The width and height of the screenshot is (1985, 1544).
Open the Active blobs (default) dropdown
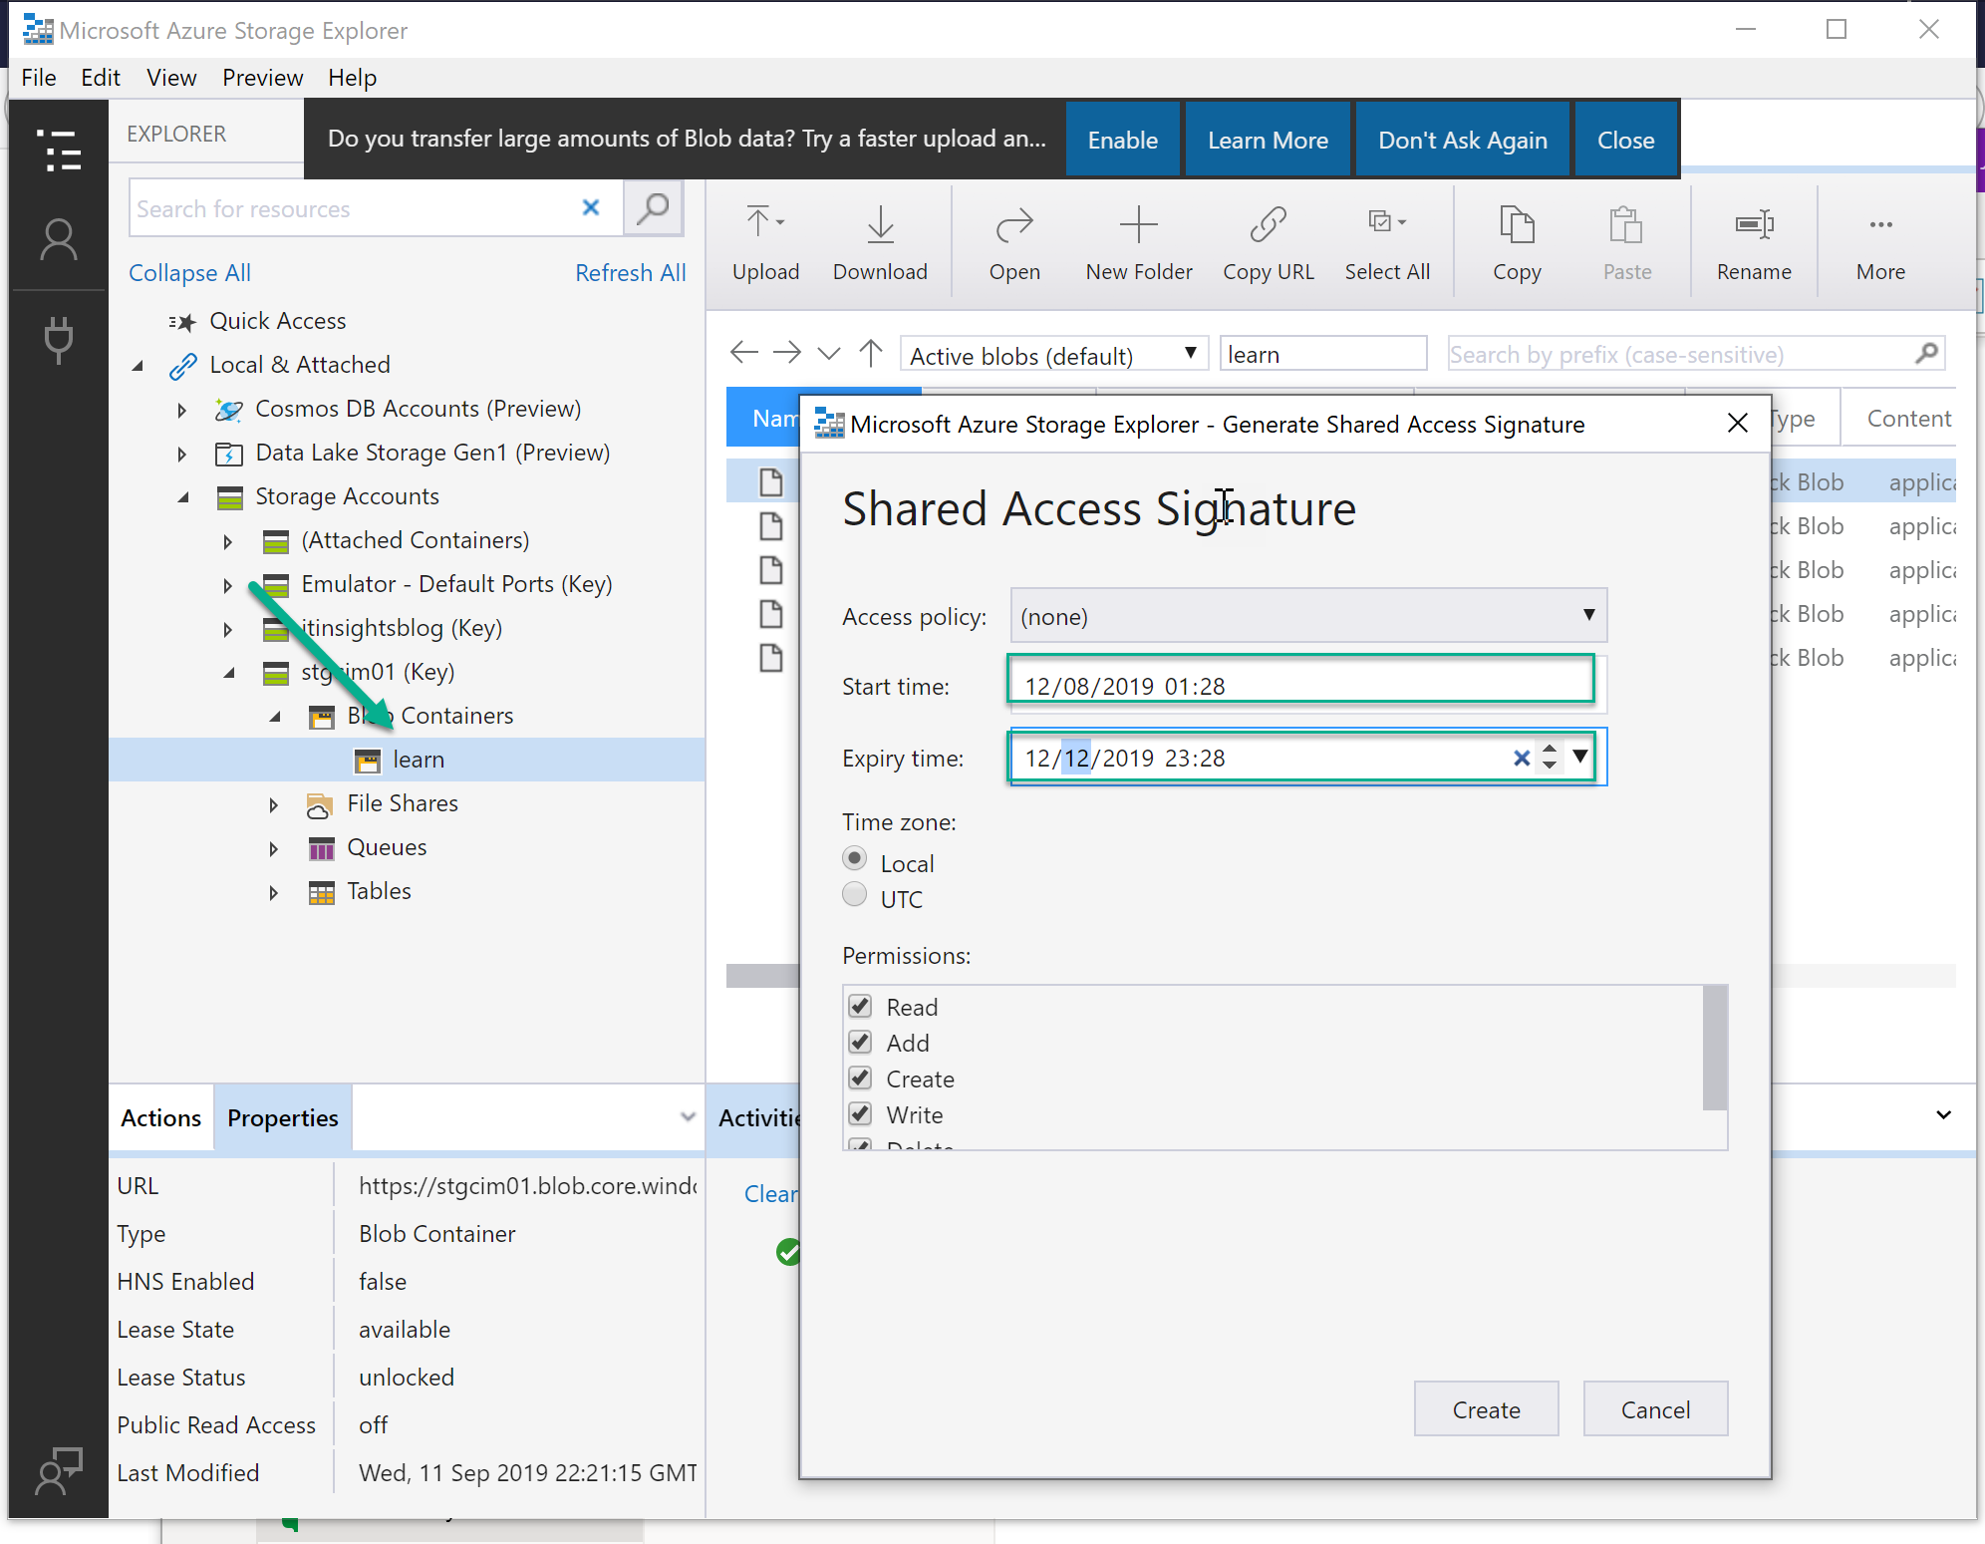[x=1053, y=354]
